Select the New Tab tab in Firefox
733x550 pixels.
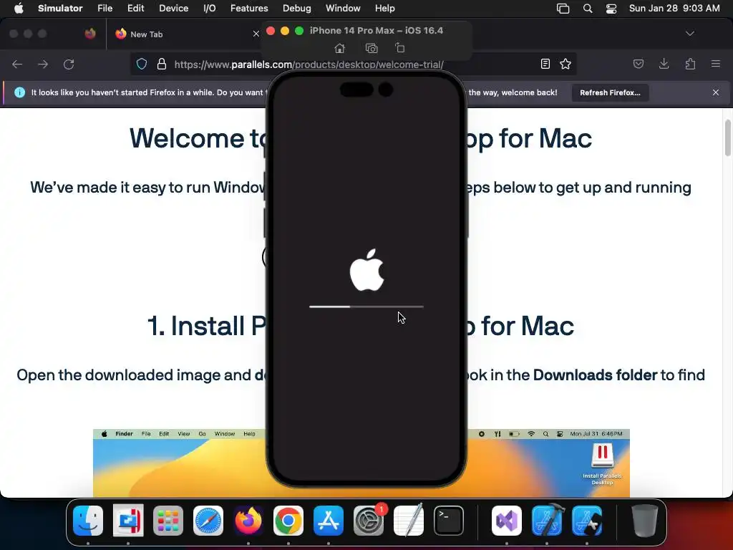click(x=185, y=34)
